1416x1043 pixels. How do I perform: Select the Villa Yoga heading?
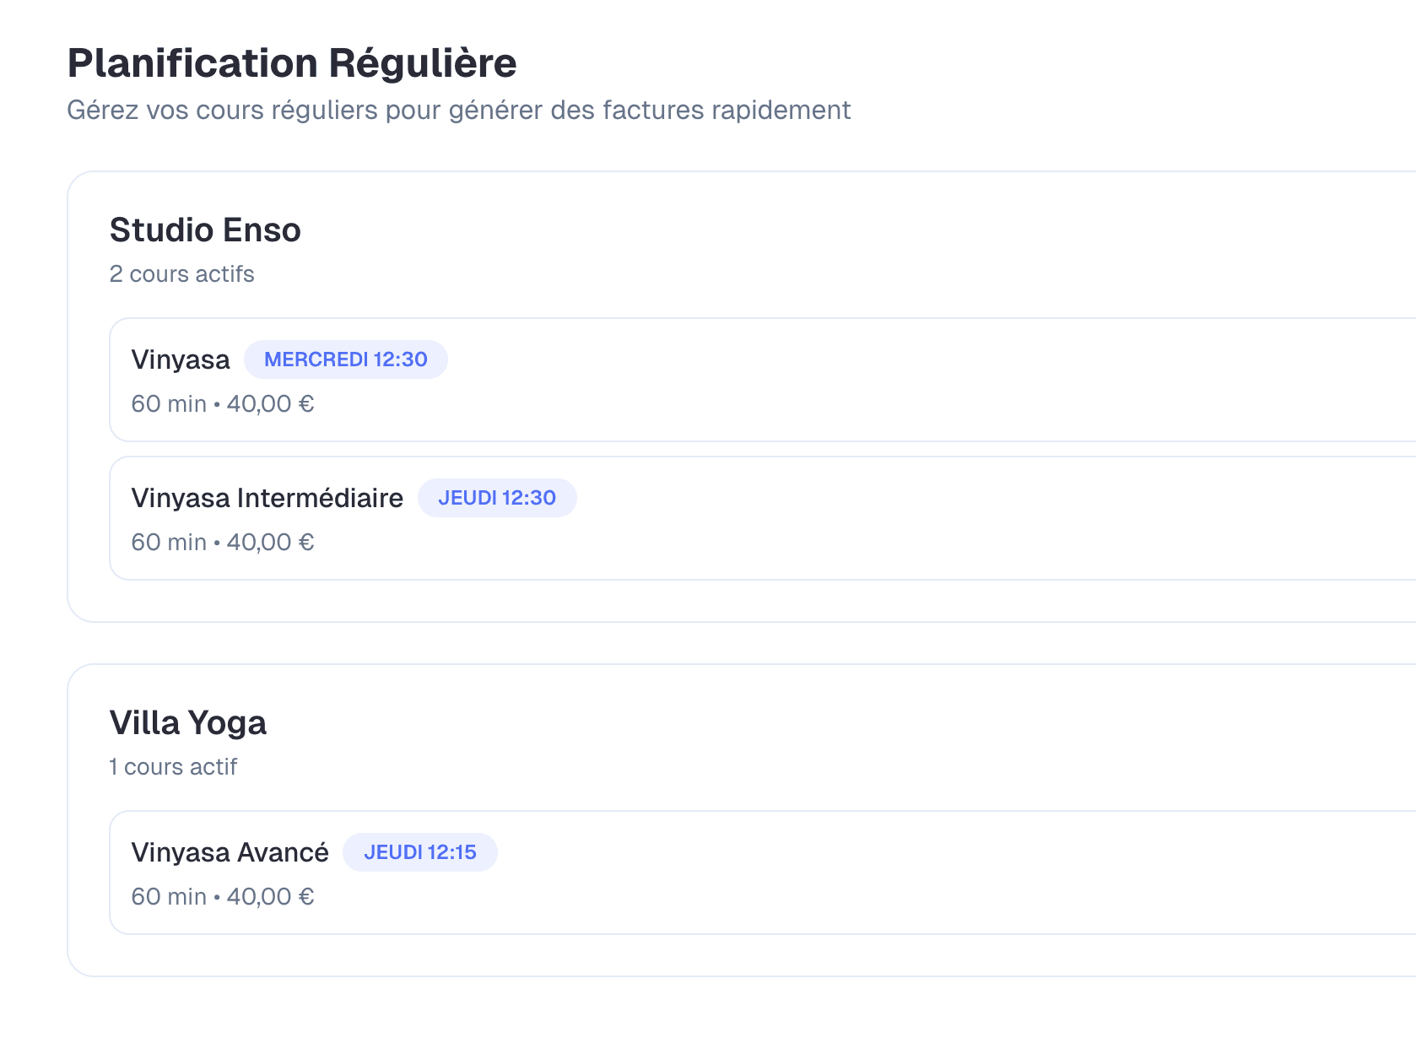pos(187,723)
